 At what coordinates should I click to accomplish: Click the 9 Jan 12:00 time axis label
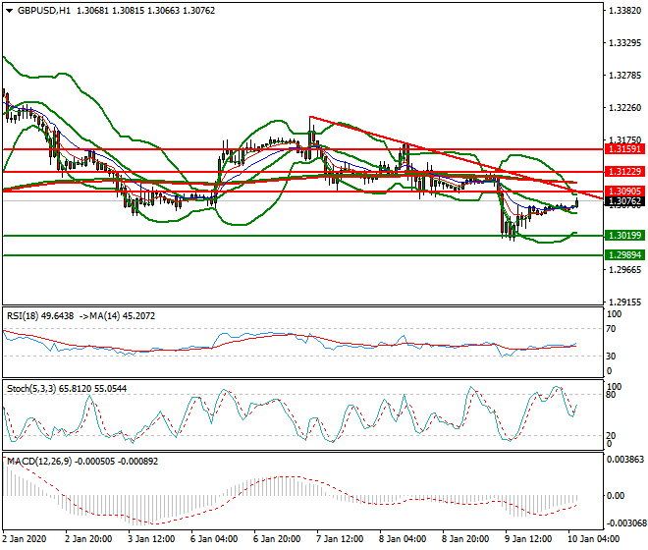coord(528,539)
